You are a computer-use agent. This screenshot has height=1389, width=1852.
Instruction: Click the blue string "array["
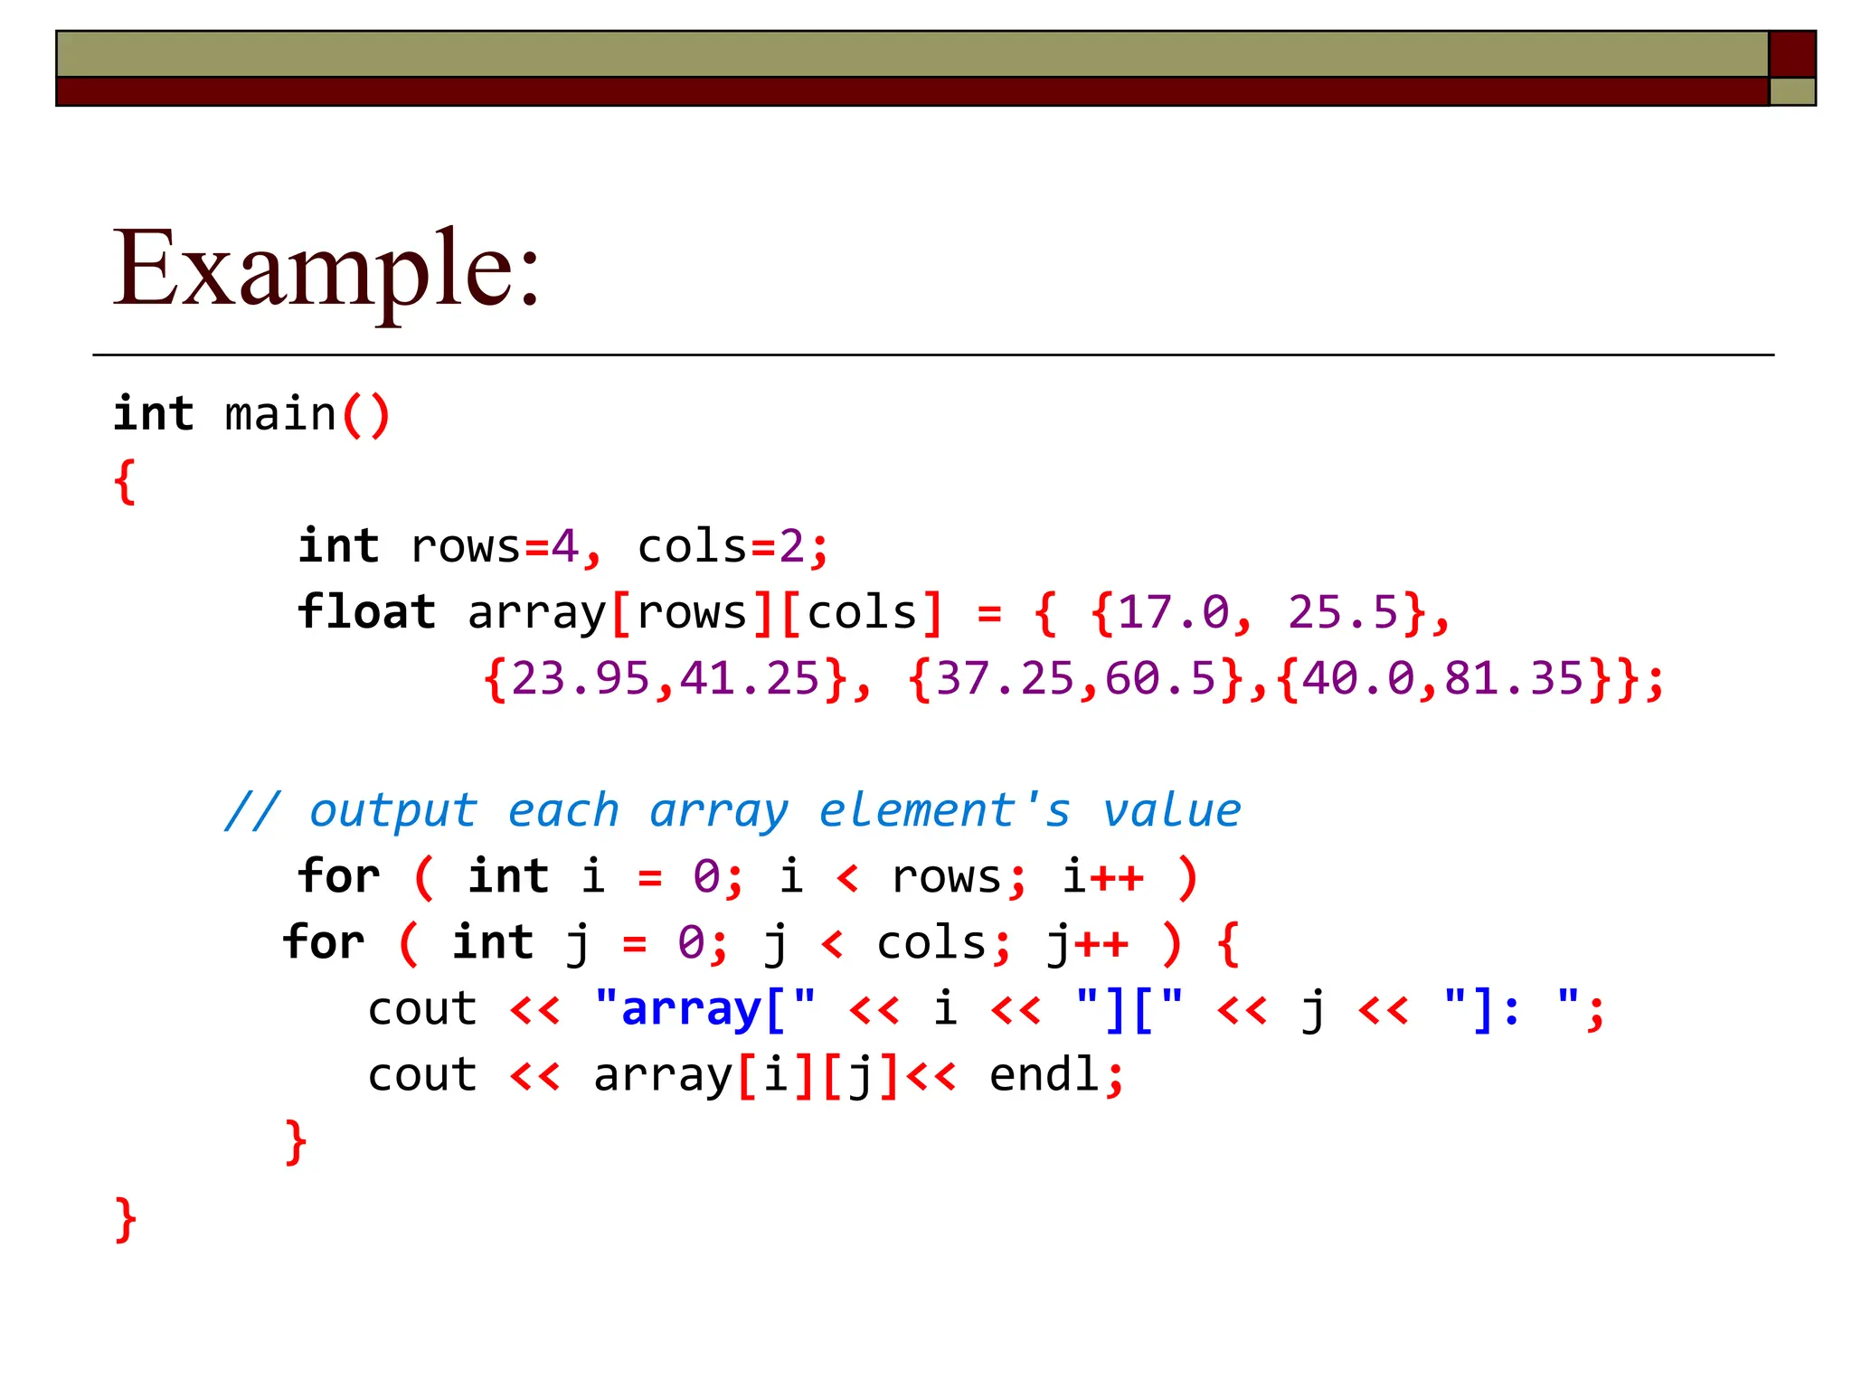(705, 1008)
